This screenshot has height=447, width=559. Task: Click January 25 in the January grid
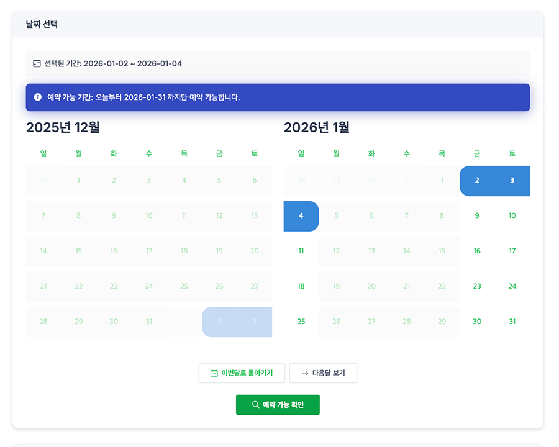[301, 322]
